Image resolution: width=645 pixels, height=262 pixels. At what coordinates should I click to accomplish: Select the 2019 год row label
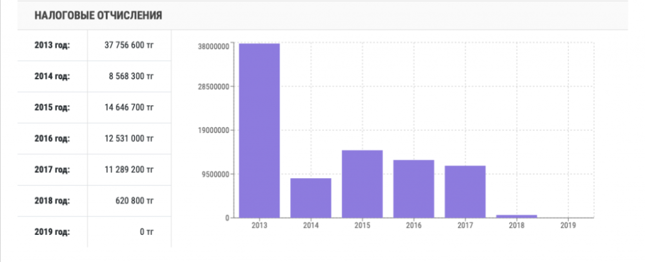point(52,232)
